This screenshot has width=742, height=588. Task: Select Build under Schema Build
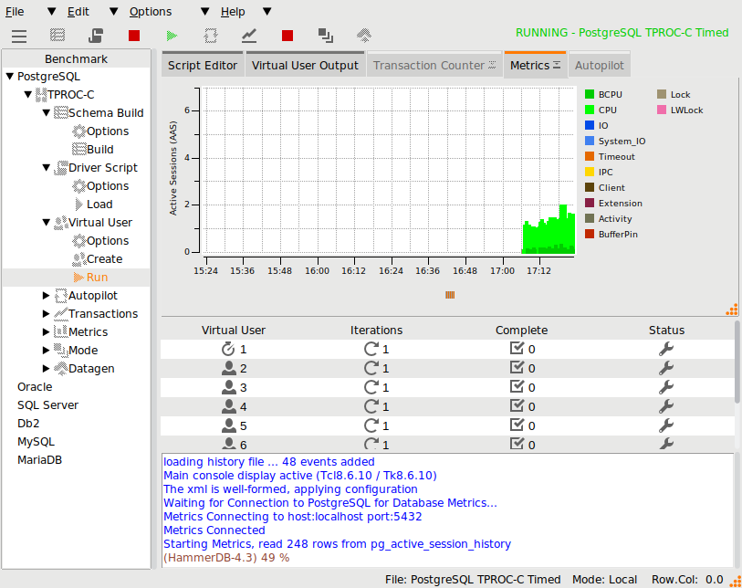click(99, 150)
